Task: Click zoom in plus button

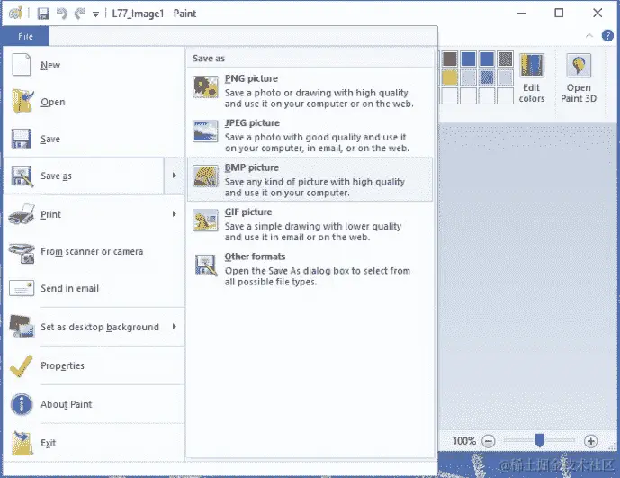Action: tap(590, 441)
